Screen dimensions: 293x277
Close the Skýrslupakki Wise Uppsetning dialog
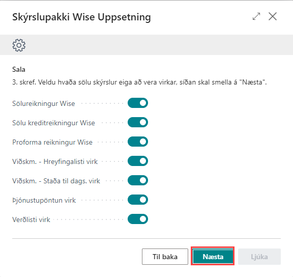(273, 16)
